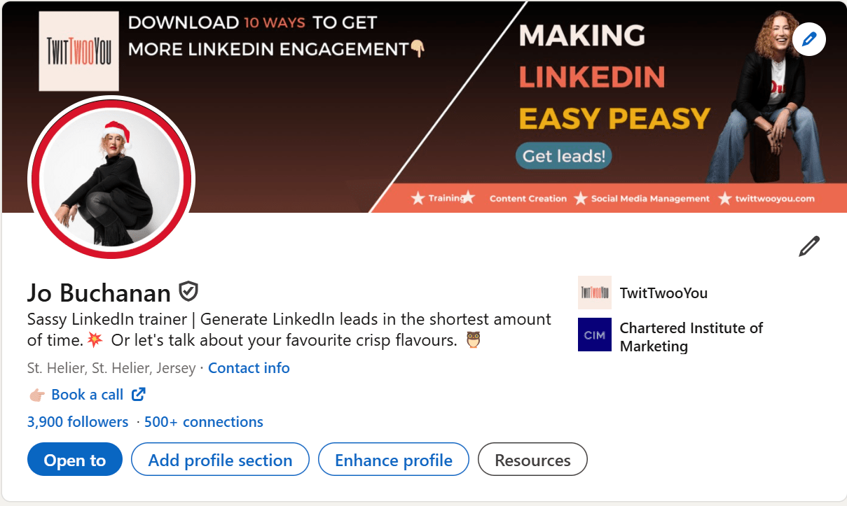Click the external link icon next to Book a call
Viewport: 847px width, 506px height.
pos(139,394)
